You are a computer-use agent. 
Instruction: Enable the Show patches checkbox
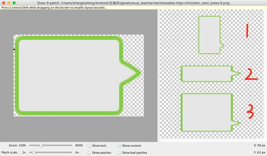point(89,153)
